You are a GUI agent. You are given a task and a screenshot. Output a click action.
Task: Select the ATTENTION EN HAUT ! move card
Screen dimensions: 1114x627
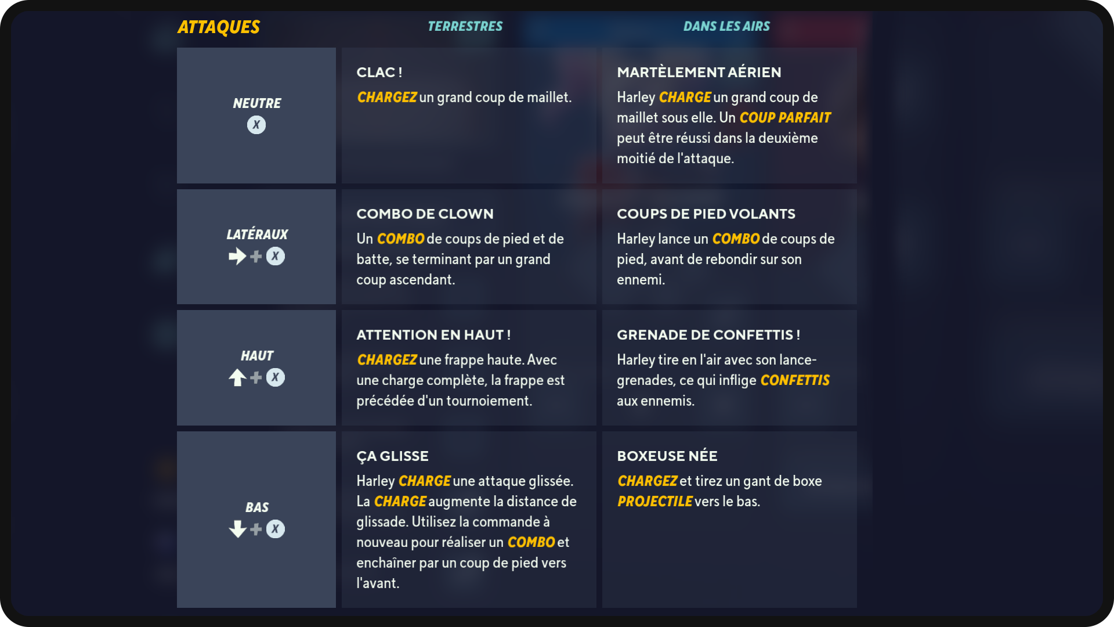(x=469, y=367)
